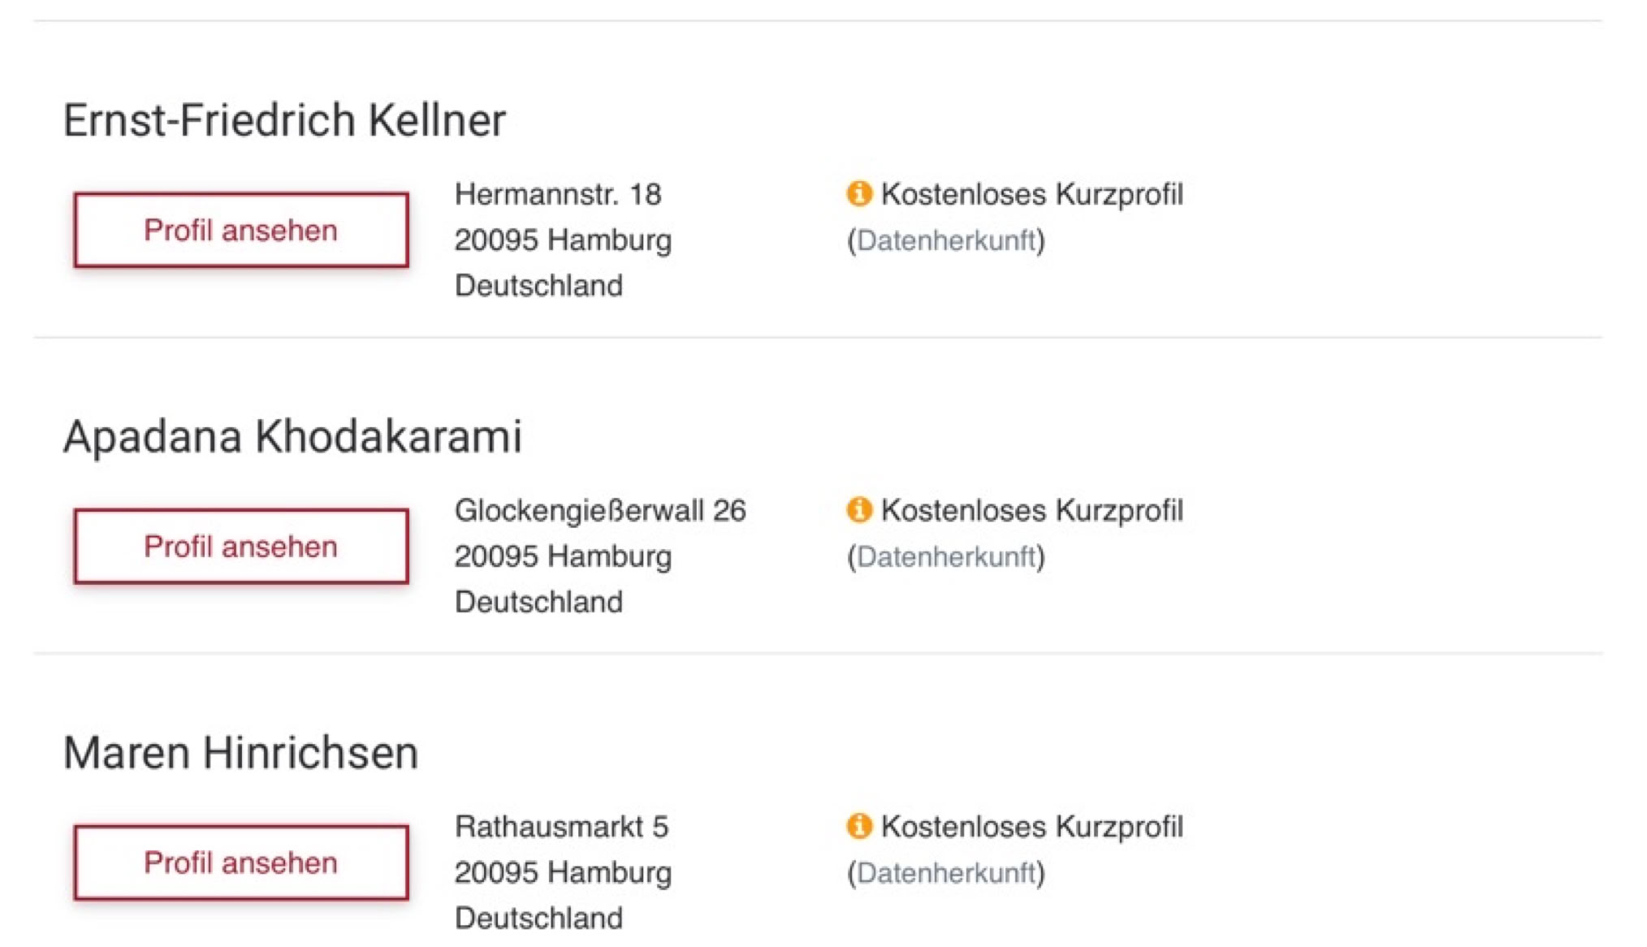Viewport: 1647px width, 947px height.
Task: Click the Apadana Khodakarami name heading
Action: click(292, 436)
